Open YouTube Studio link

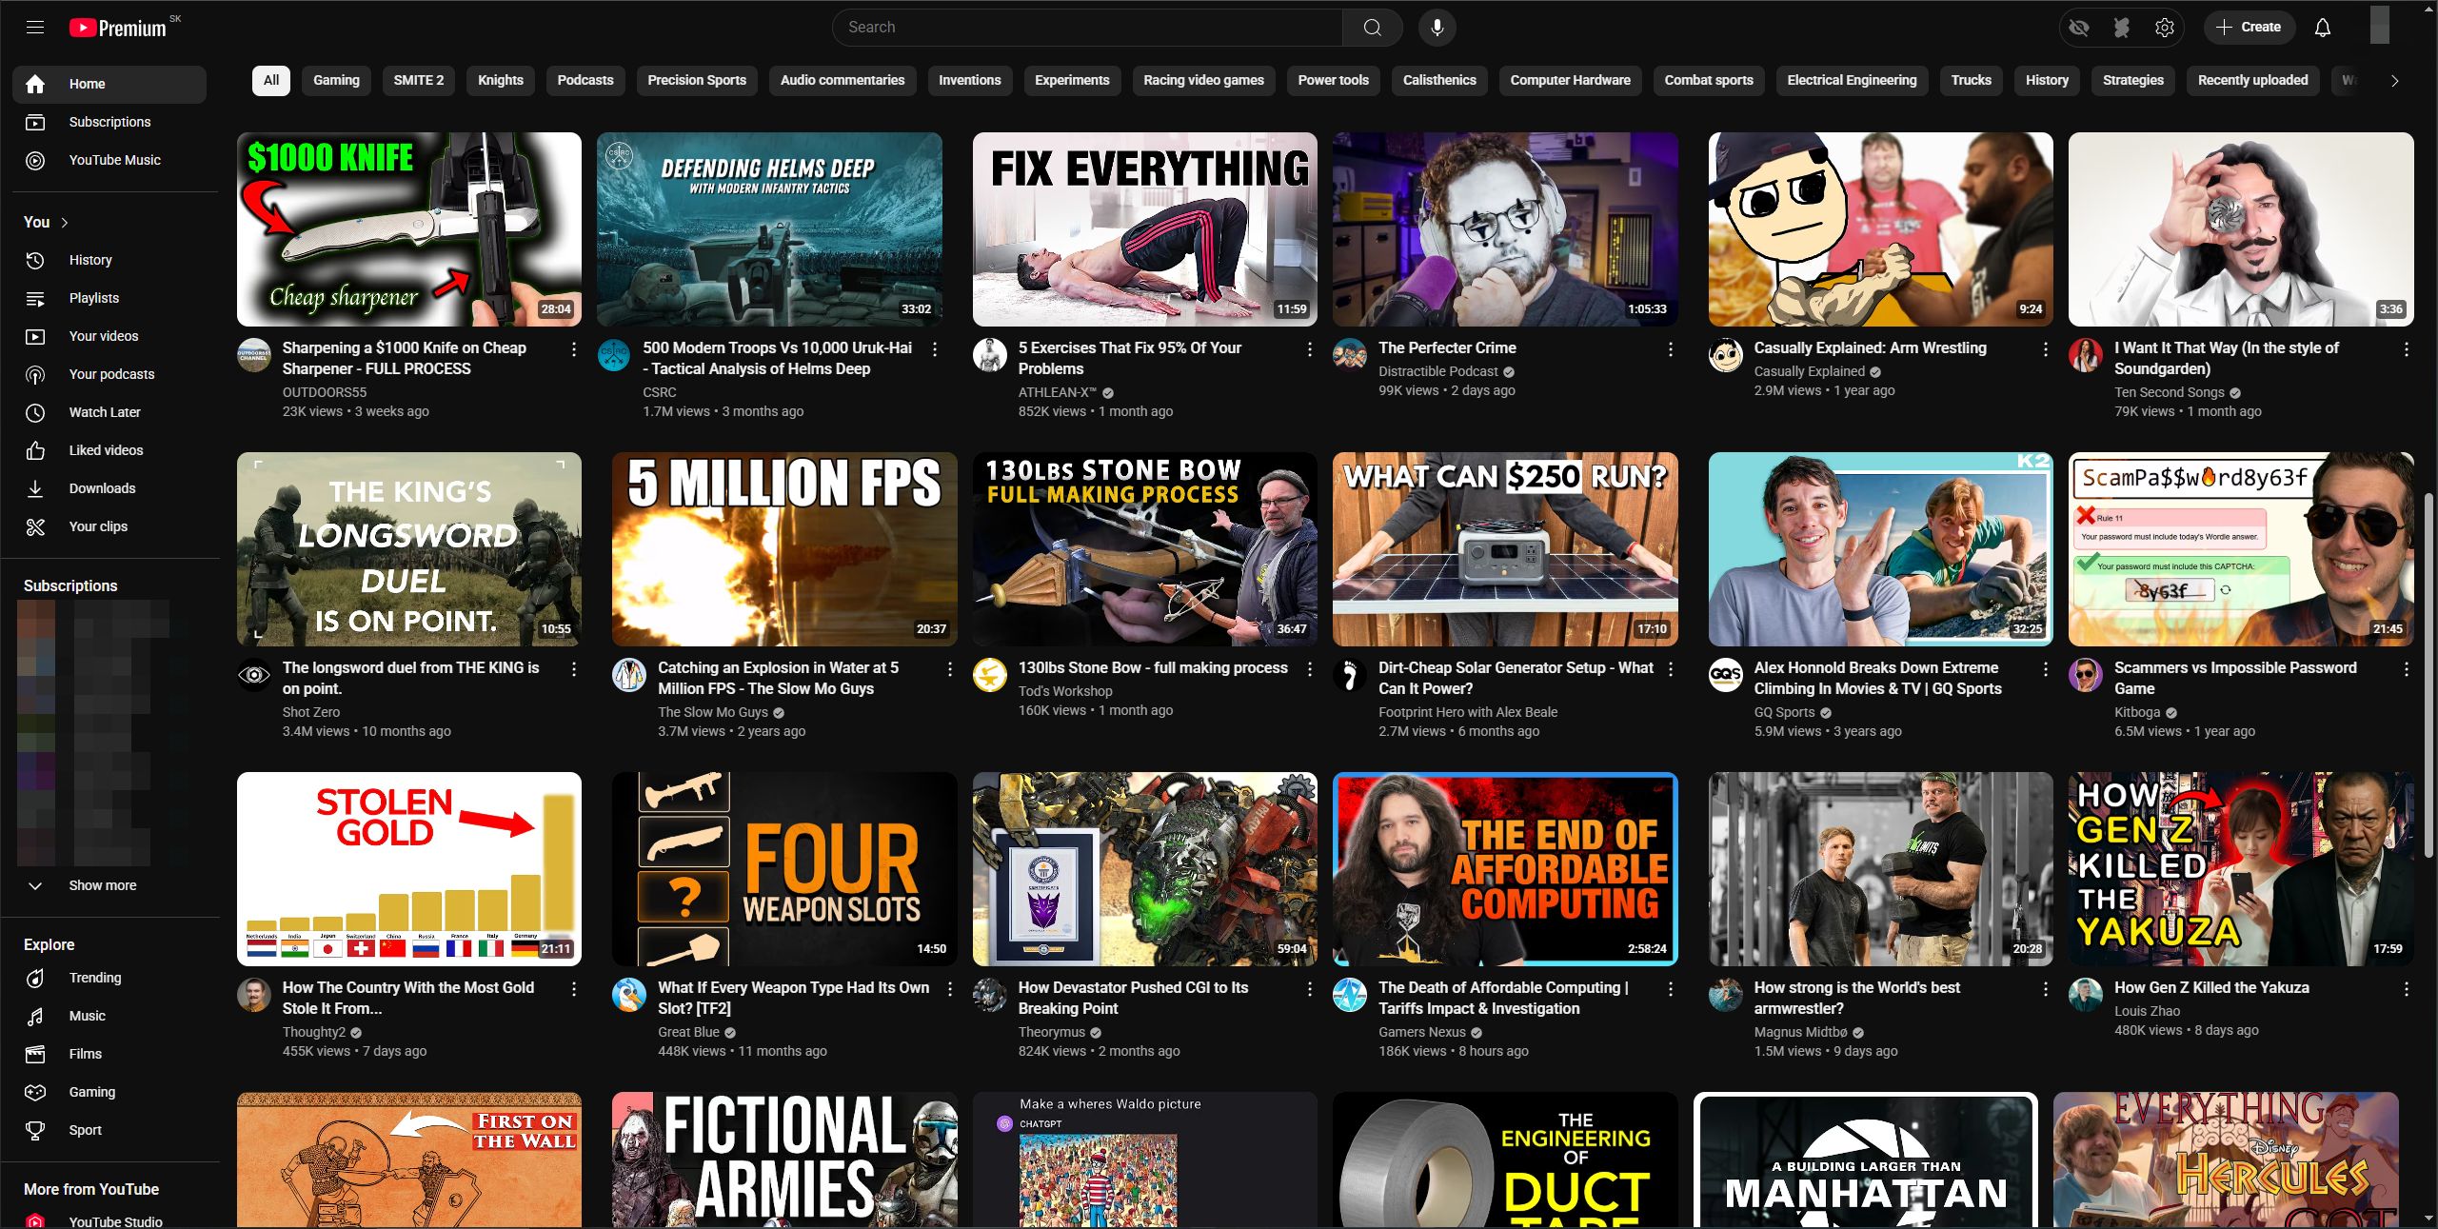pos(109,1220)
